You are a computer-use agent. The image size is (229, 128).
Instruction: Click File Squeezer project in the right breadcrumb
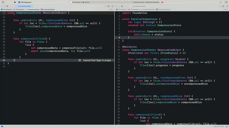coord(121,10)
